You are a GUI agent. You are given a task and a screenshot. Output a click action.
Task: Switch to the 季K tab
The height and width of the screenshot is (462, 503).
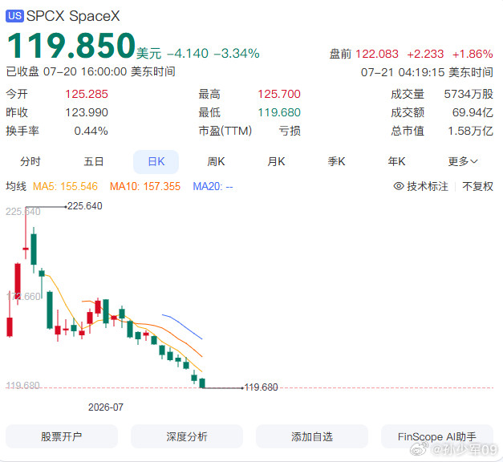click(x=336, y=161)
